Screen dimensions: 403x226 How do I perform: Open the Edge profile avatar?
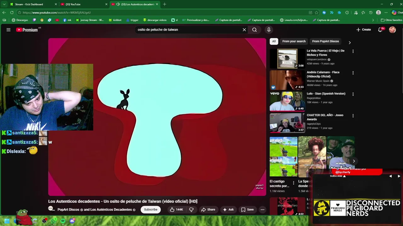click(x=378, y=13)
